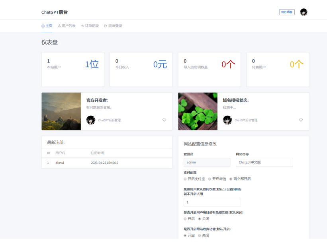Click the ID column header
This screenshot has height=243, width=327.
(x=48, y=153)
